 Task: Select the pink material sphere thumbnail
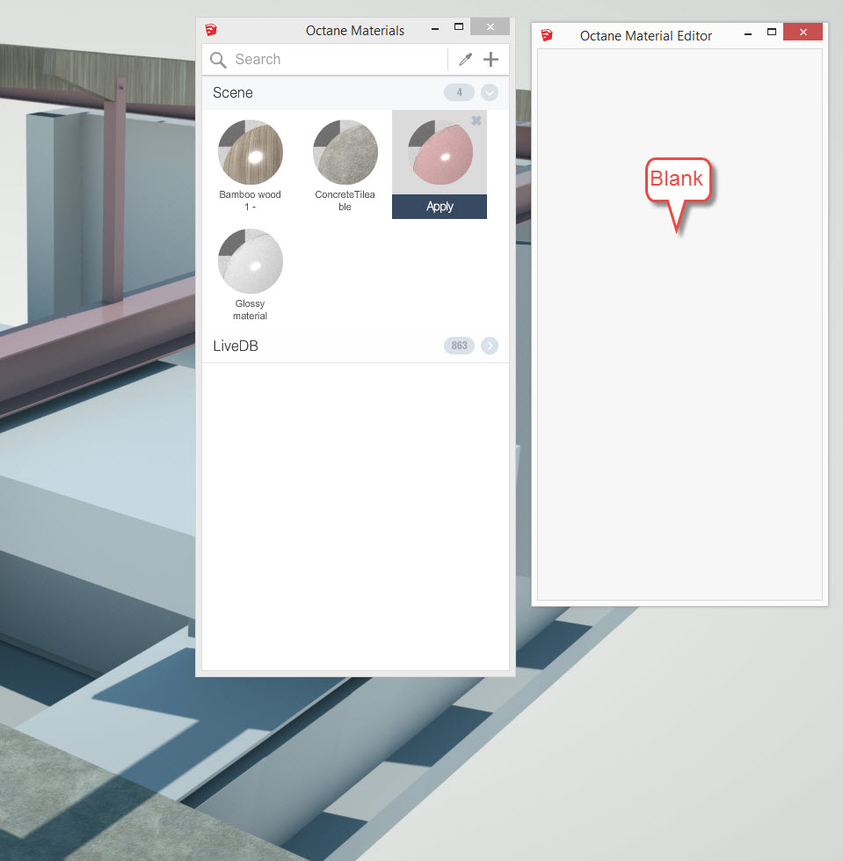(440, 153)
